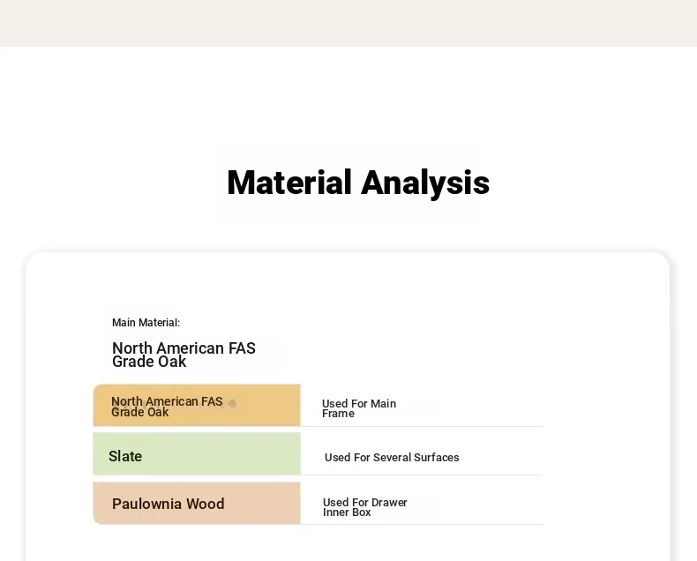The width and height of the screenshot is (697, 561).
Task: Click the word 'Analysis' in the title
Action: point(424,183)
